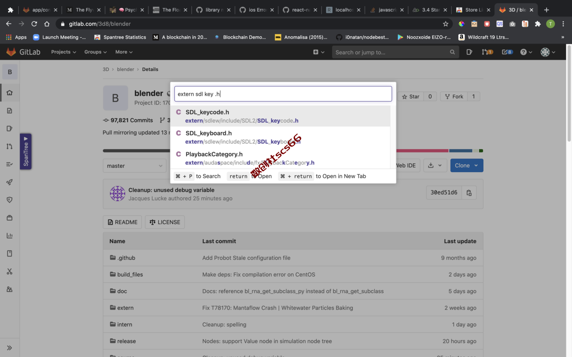Select SDL_keycode.h search result
This screenshot has width=572, height=357.
coord(281,116)
